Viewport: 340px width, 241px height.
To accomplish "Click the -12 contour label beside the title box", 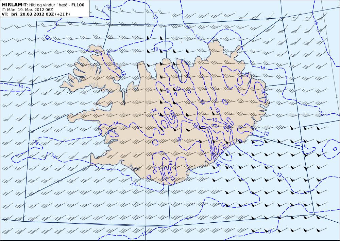I will (x=107, y=7).
